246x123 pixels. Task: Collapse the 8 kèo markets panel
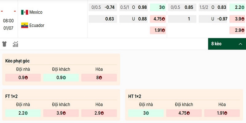[227, 44]
